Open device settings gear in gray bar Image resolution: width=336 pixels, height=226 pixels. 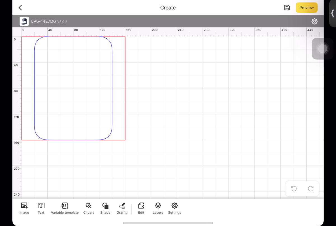pos(314,21)
